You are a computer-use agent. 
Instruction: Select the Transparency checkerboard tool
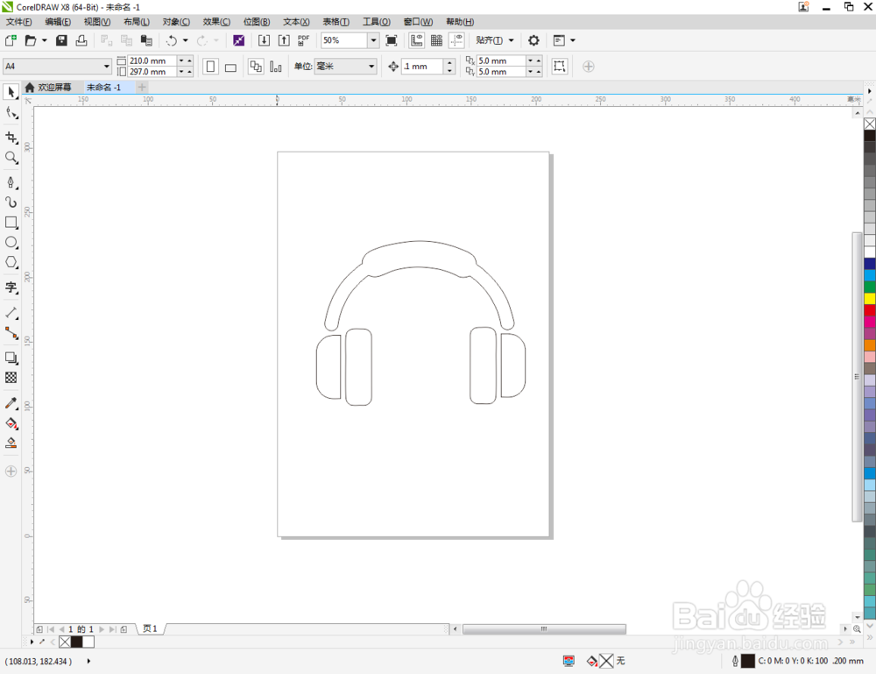pyautogui.click(x=11, y=378)
